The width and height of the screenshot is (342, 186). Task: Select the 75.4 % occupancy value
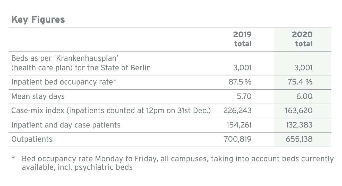(300, 82)
